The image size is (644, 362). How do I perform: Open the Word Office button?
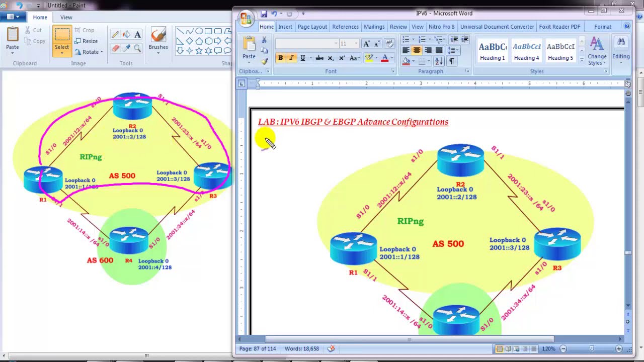pos(246,19)
